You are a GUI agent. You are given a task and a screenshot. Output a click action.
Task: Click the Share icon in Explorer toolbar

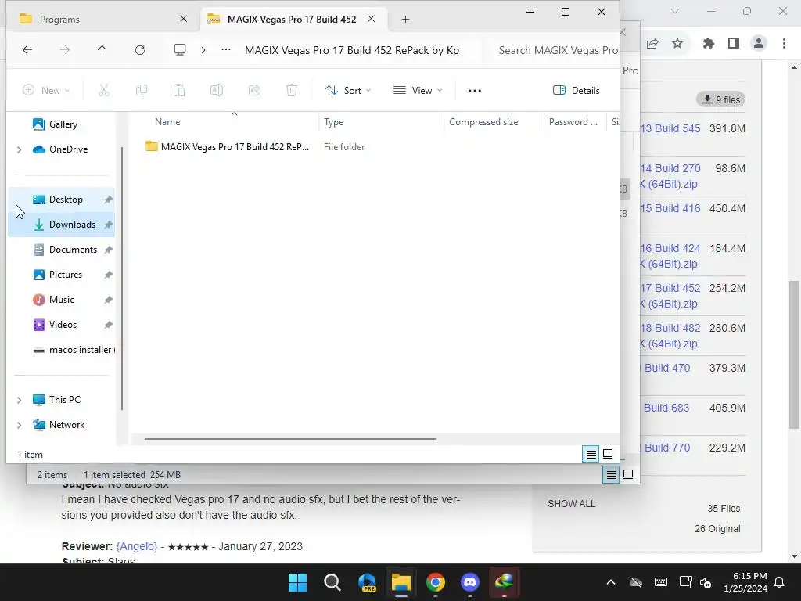(254, 91)
